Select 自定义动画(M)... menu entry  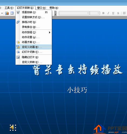[34, 47]
